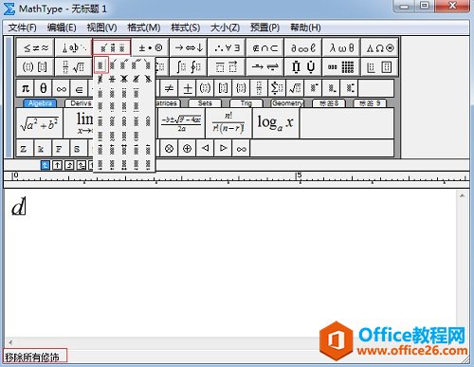This screenshot has height=367, width=474.
Task: Open the miscellaneous symbols palette (∂∞ℓ)
Action: [x=303, y=47]
